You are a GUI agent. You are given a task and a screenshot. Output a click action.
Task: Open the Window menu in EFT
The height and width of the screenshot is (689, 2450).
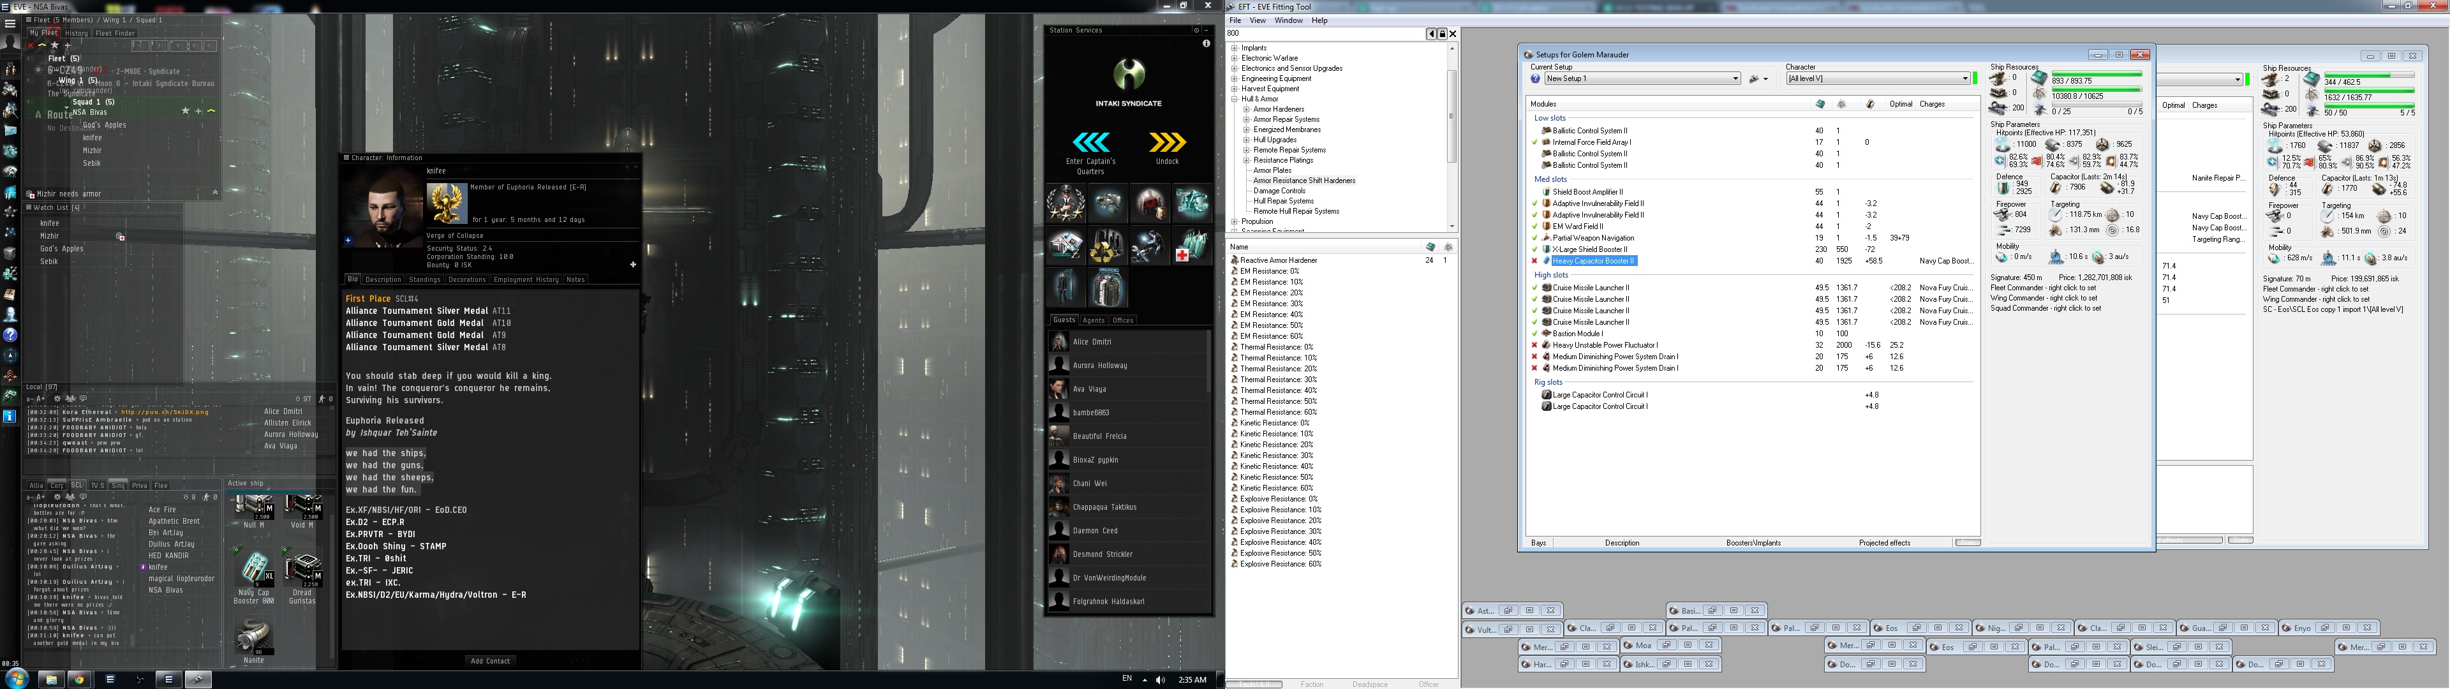coord(1288,20)
